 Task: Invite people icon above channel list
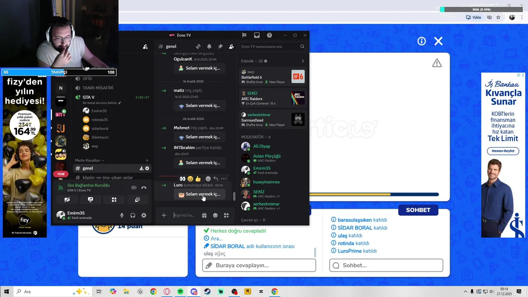(145, 47)
